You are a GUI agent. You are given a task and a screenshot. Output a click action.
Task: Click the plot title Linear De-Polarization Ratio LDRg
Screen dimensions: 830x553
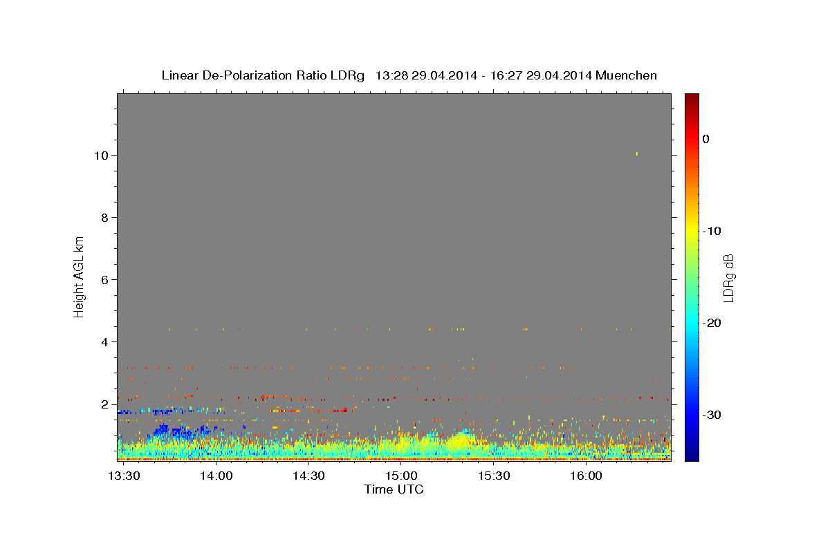click(x=263, y=75)
